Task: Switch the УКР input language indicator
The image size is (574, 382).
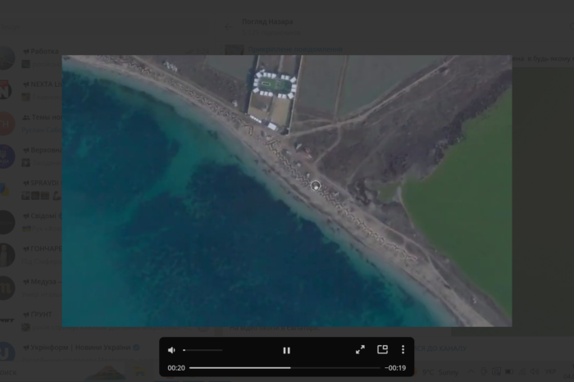Action: (550, 372)
